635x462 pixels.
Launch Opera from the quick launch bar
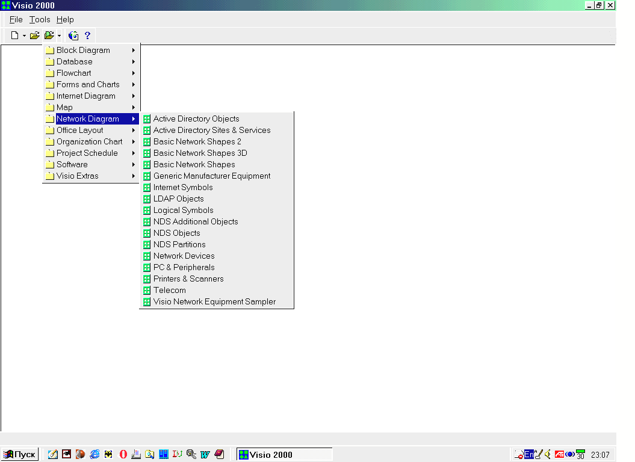pyautogui.click(x=123, y=454)
